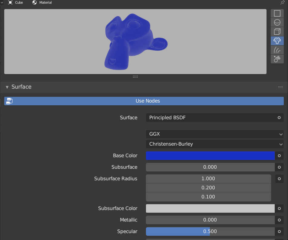Open the Christensen-Burley subsurface method dropdown
Image resolution: width=288 pixels, height=240 pixels.
215,144
